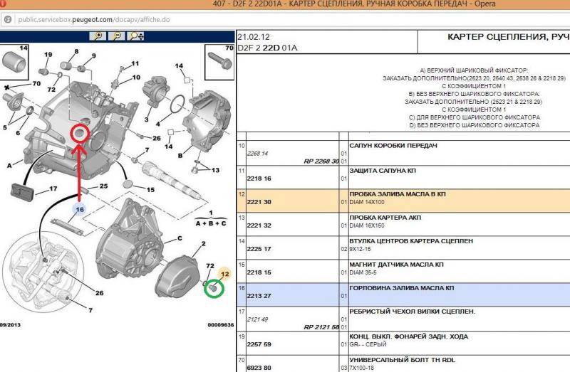Select orange callout 12 on the diagram

pyautogui.click(x=225, y=274)
